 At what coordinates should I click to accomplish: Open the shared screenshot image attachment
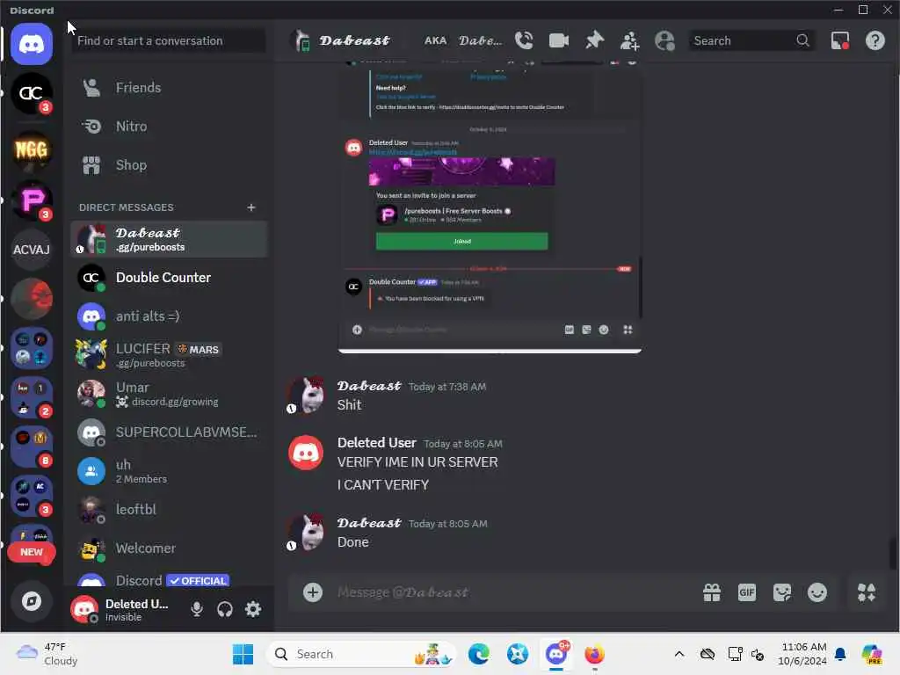tap(490, 206)
